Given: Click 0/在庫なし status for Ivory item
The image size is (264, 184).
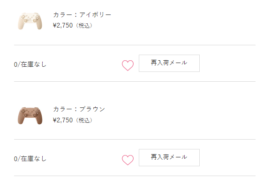Looking at the screenshot, I should pyautogui.click(x=30, y=64).
